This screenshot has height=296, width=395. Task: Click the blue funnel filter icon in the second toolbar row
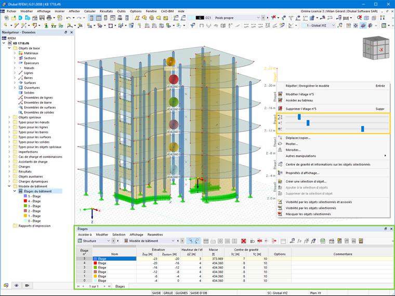(193, 25)
